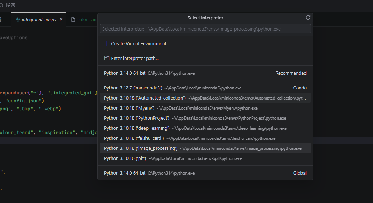The image size is (373, 203).
Task: Click the Selected Interpreter input field
Action: point(205,29)
